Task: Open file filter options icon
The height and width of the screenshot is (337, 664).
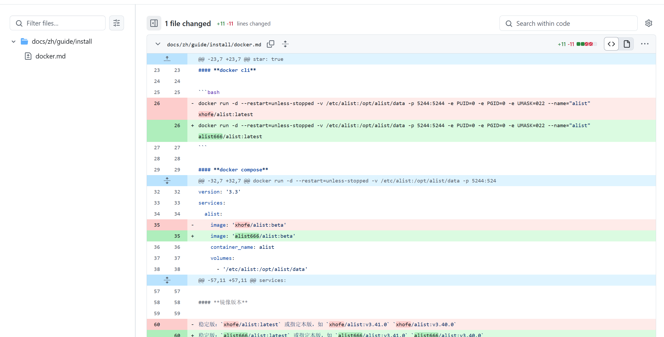Action: tap(117, 23)
